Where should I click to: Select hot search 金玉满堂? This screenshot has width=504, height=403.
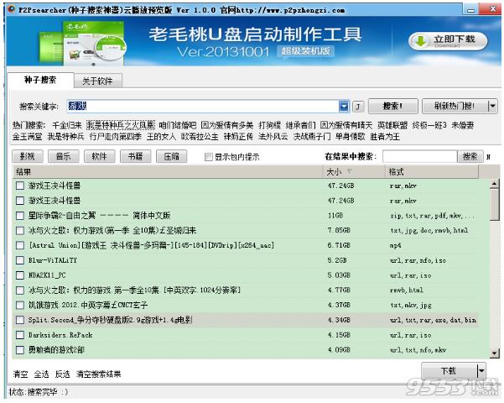coord(28,137)
